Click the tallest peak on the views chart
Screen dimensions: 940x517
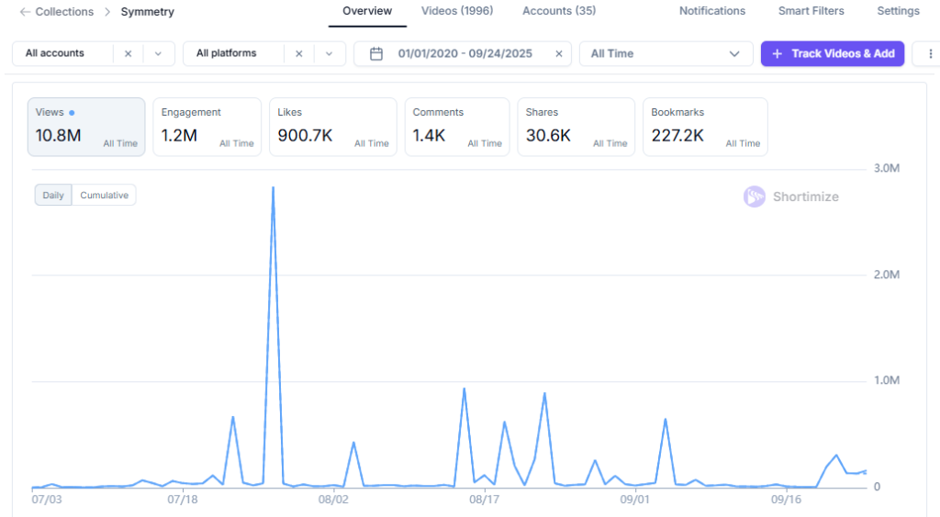(274, 188)
